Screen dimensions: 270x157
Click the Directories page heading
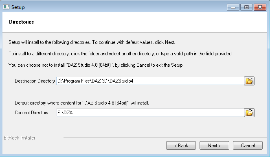pyautogui.click(x=22, y=22)
